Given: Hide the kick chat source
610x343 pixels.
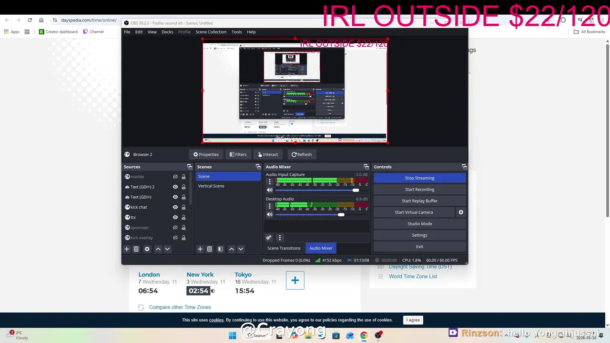Looking at the screenshot, I should 175,207.
